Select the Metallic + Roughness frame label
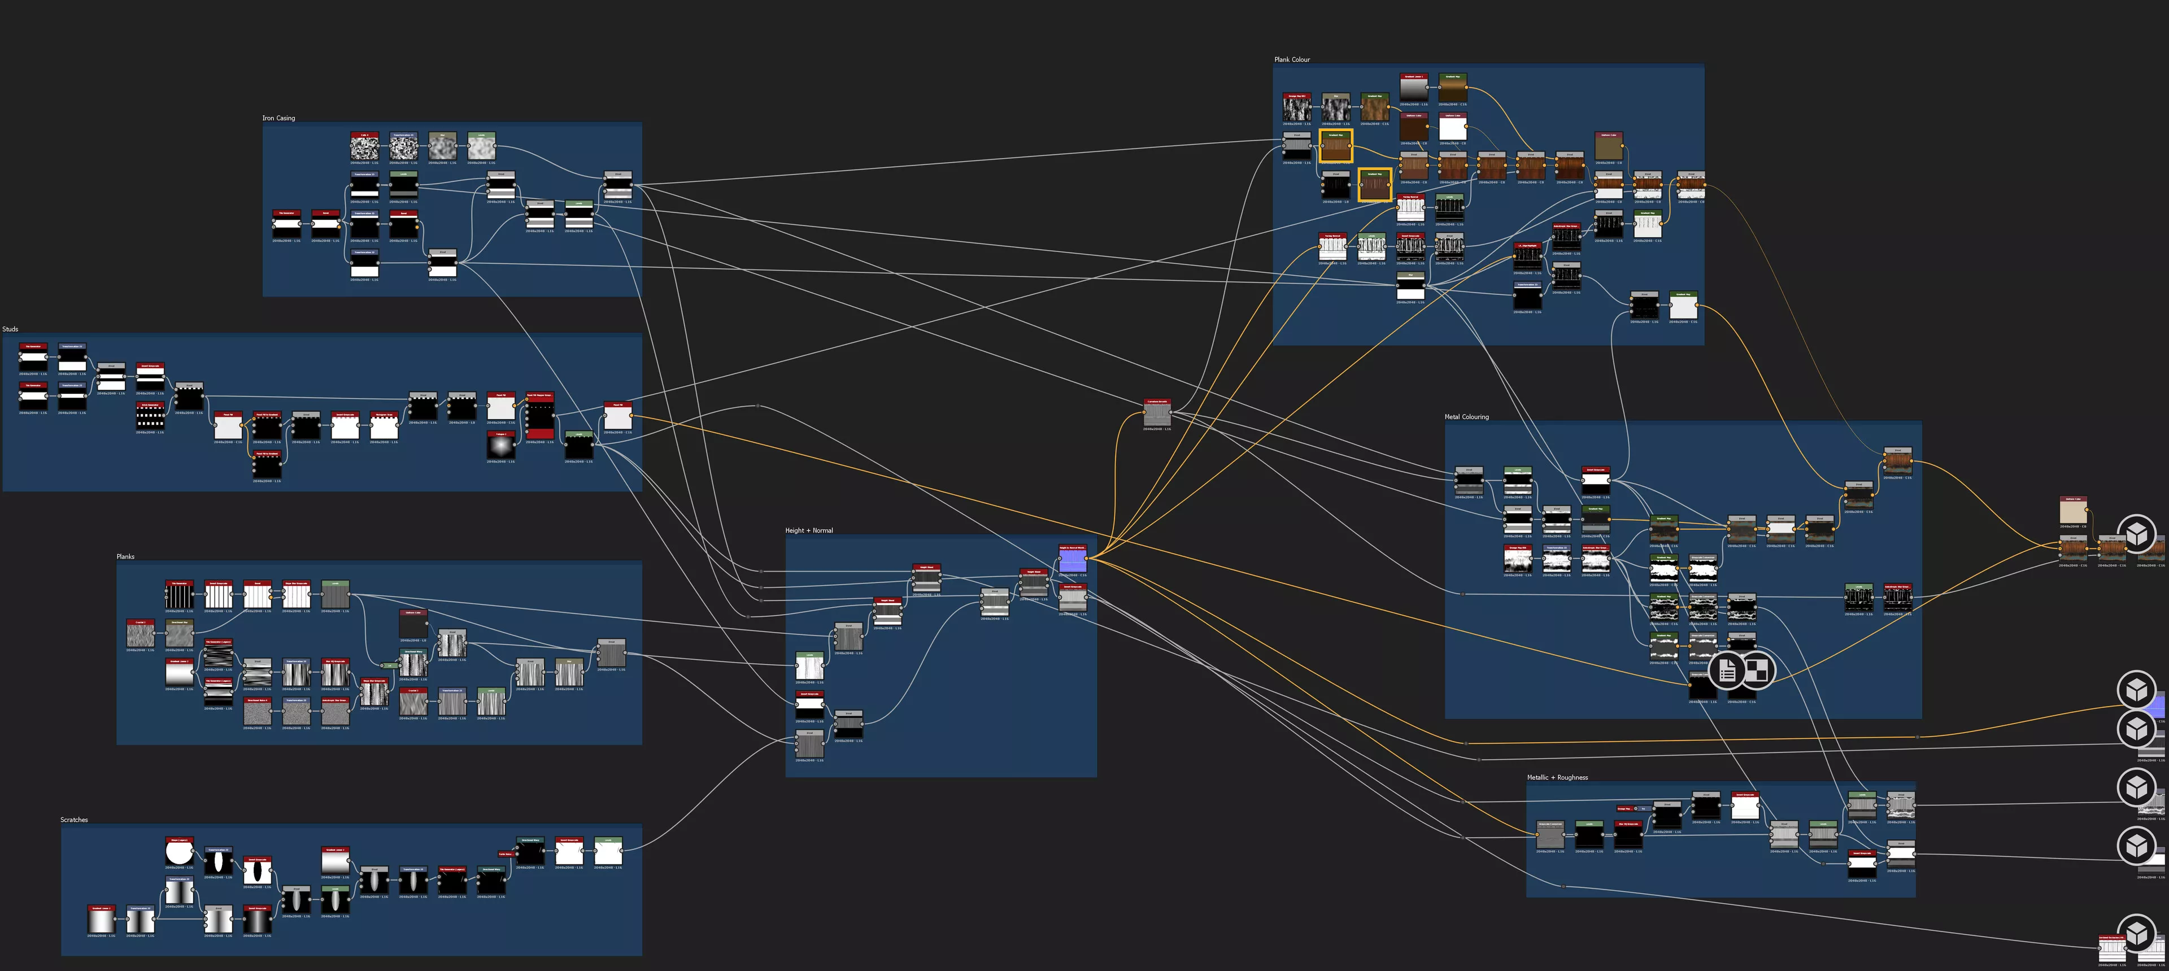 tap(1557, 777)
